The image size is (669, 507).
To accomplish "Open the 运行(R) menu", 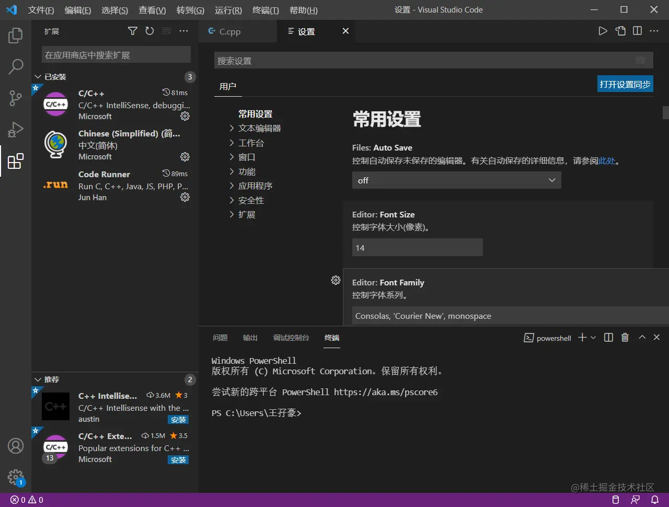I will coord(228,10).
